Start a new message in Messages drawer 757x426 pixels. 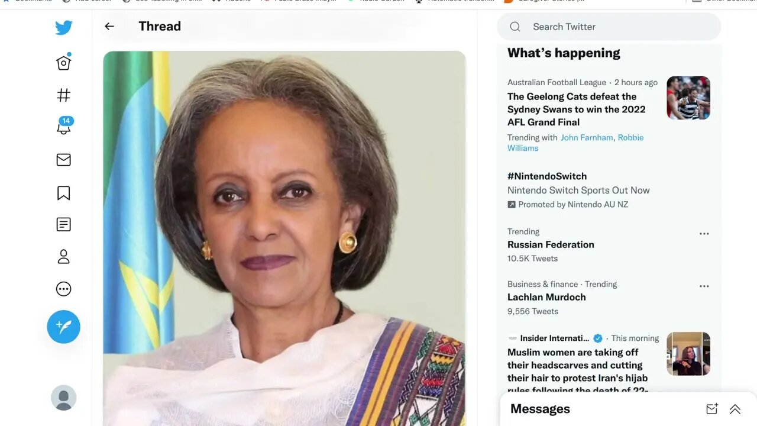pyautogui.click(x=712, y=409)
